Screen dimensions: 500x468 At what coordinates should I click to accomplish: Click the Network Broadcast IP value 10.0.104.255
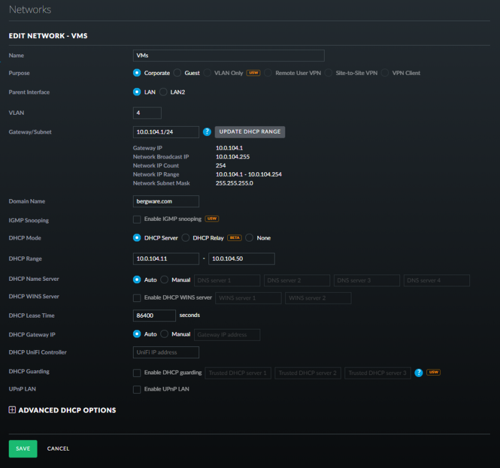[232, 157]
